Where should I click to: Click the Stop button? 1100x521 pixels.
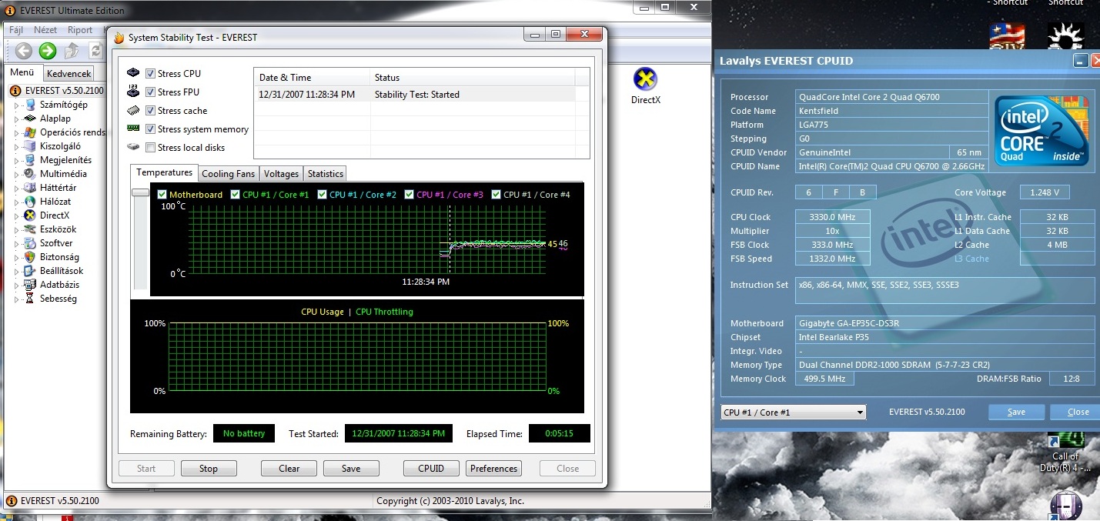point(209,468)
